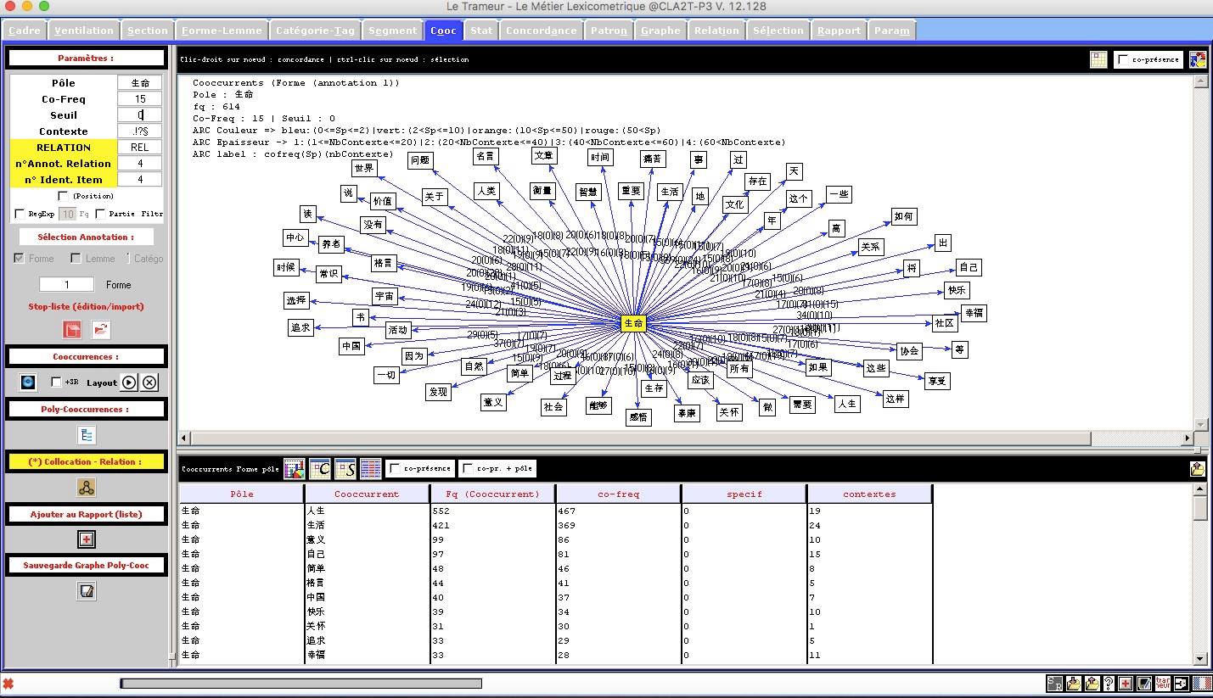This screenshot has width=1213, height=698.
Task: Click the last striped icon in bottom-right toolbar
Action: click(1202, 683)
